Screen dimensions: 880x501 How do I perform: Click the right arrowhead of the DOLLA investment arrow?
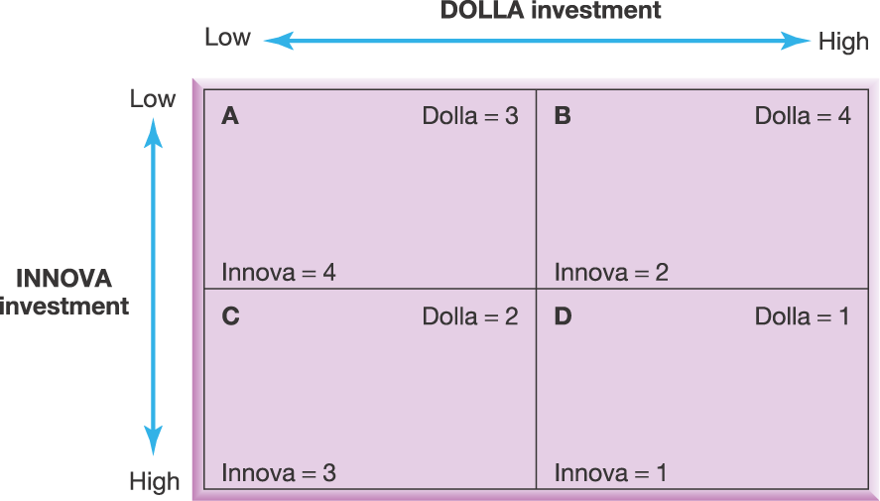799,41
